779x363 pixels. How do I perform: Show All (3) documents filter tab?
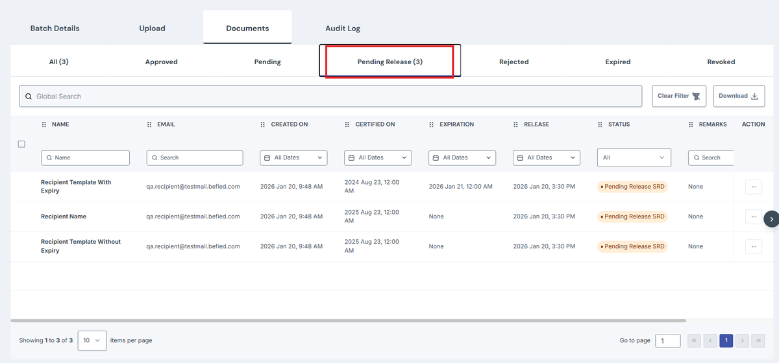click(59, 62)
